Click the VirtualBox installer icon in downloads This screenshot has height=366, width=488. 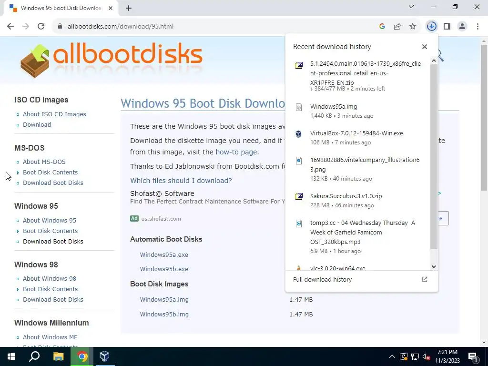coord(299,134)
